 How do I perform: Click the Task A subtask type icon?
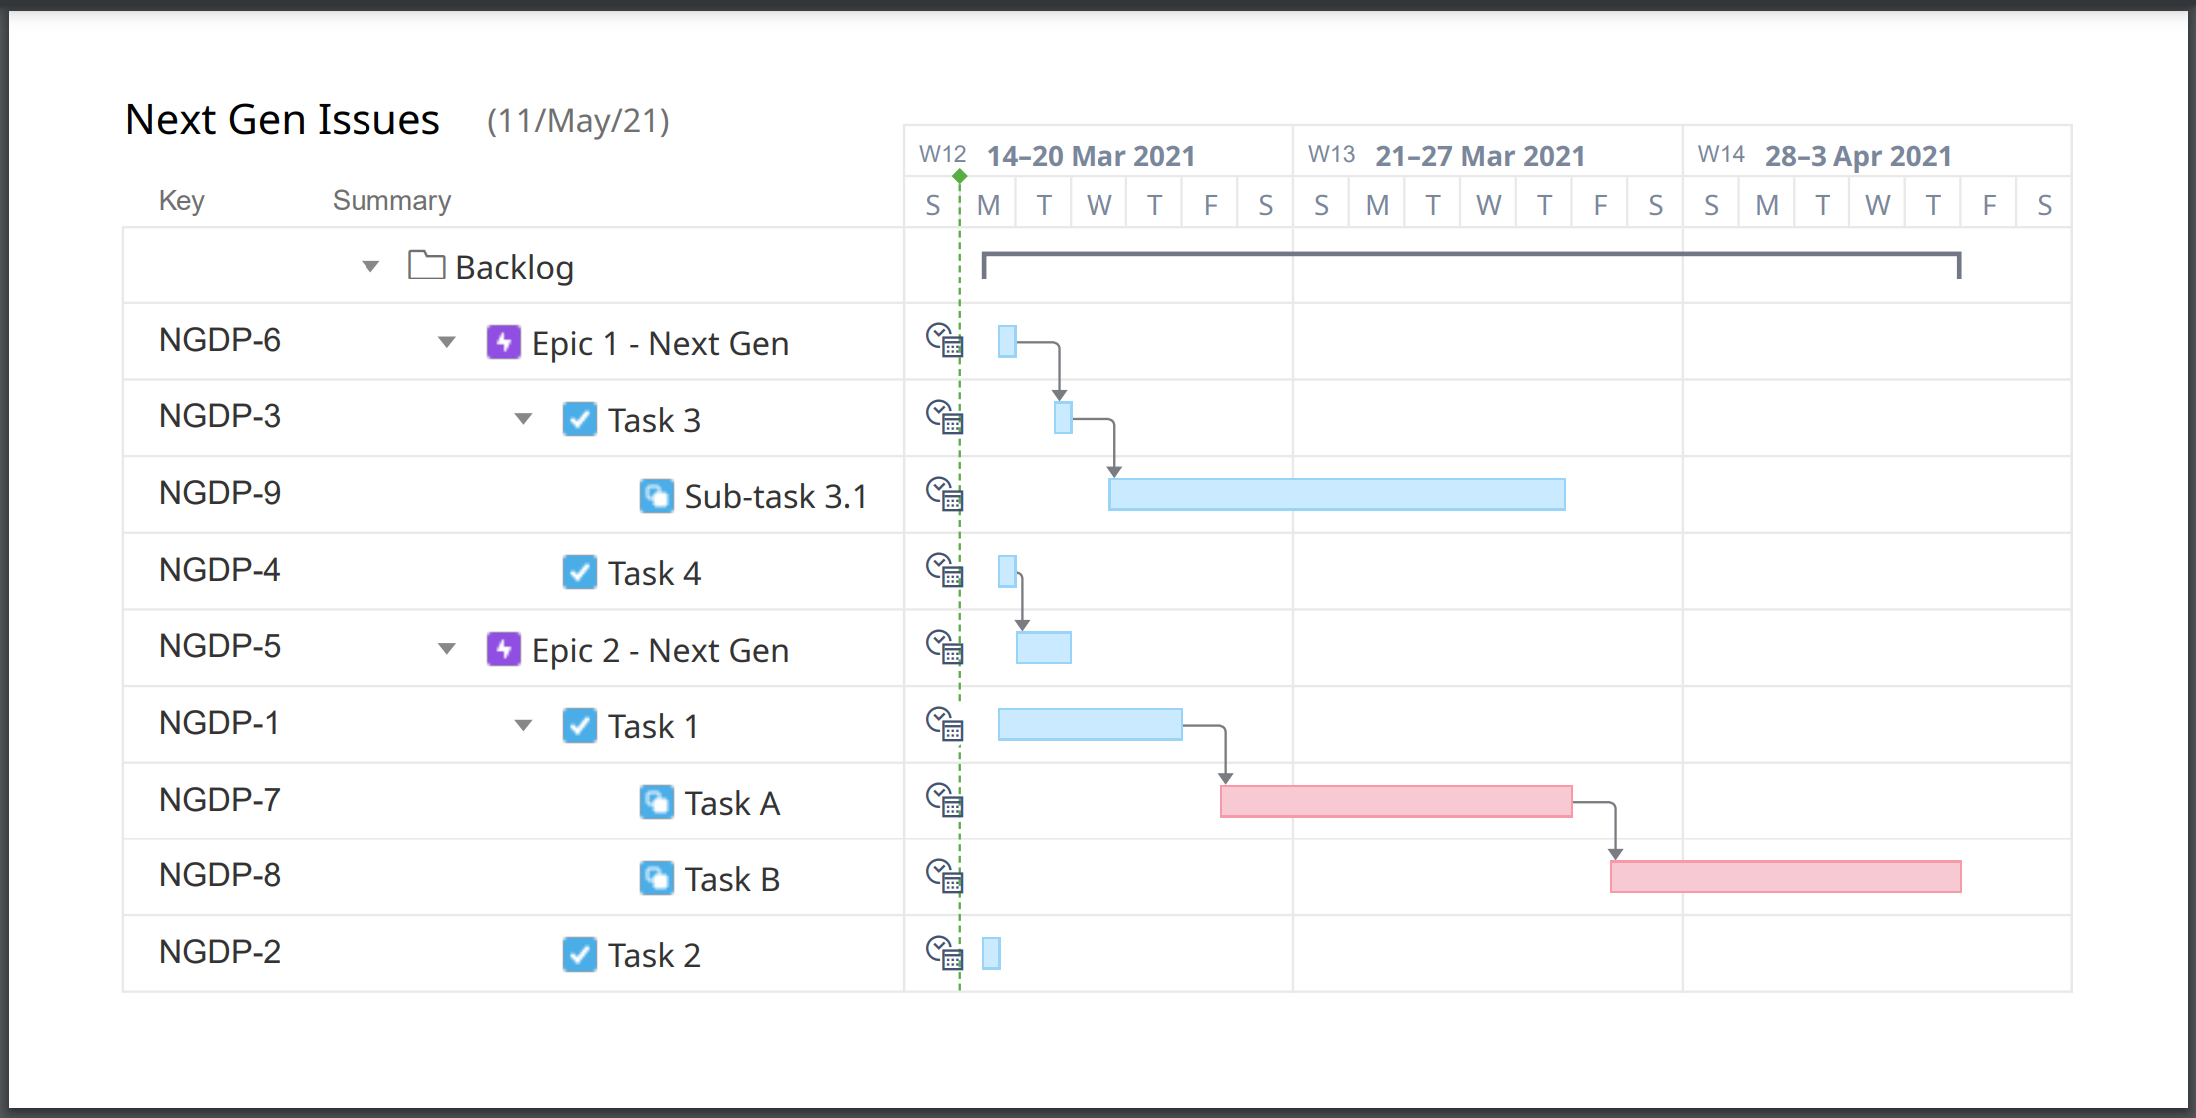[656, 802]
